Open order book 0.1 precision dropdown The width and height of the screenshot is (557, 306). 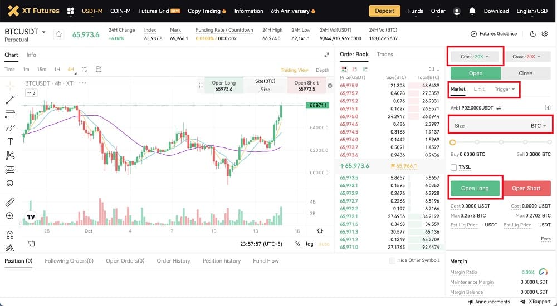tap(434, 69)
